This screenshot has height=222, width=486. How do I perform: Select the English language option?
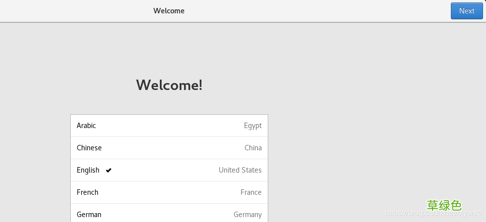click(x=169, y=170)
